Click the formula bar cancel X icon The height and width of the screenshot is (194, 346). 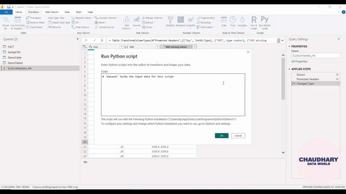click(x=86, y=40)
